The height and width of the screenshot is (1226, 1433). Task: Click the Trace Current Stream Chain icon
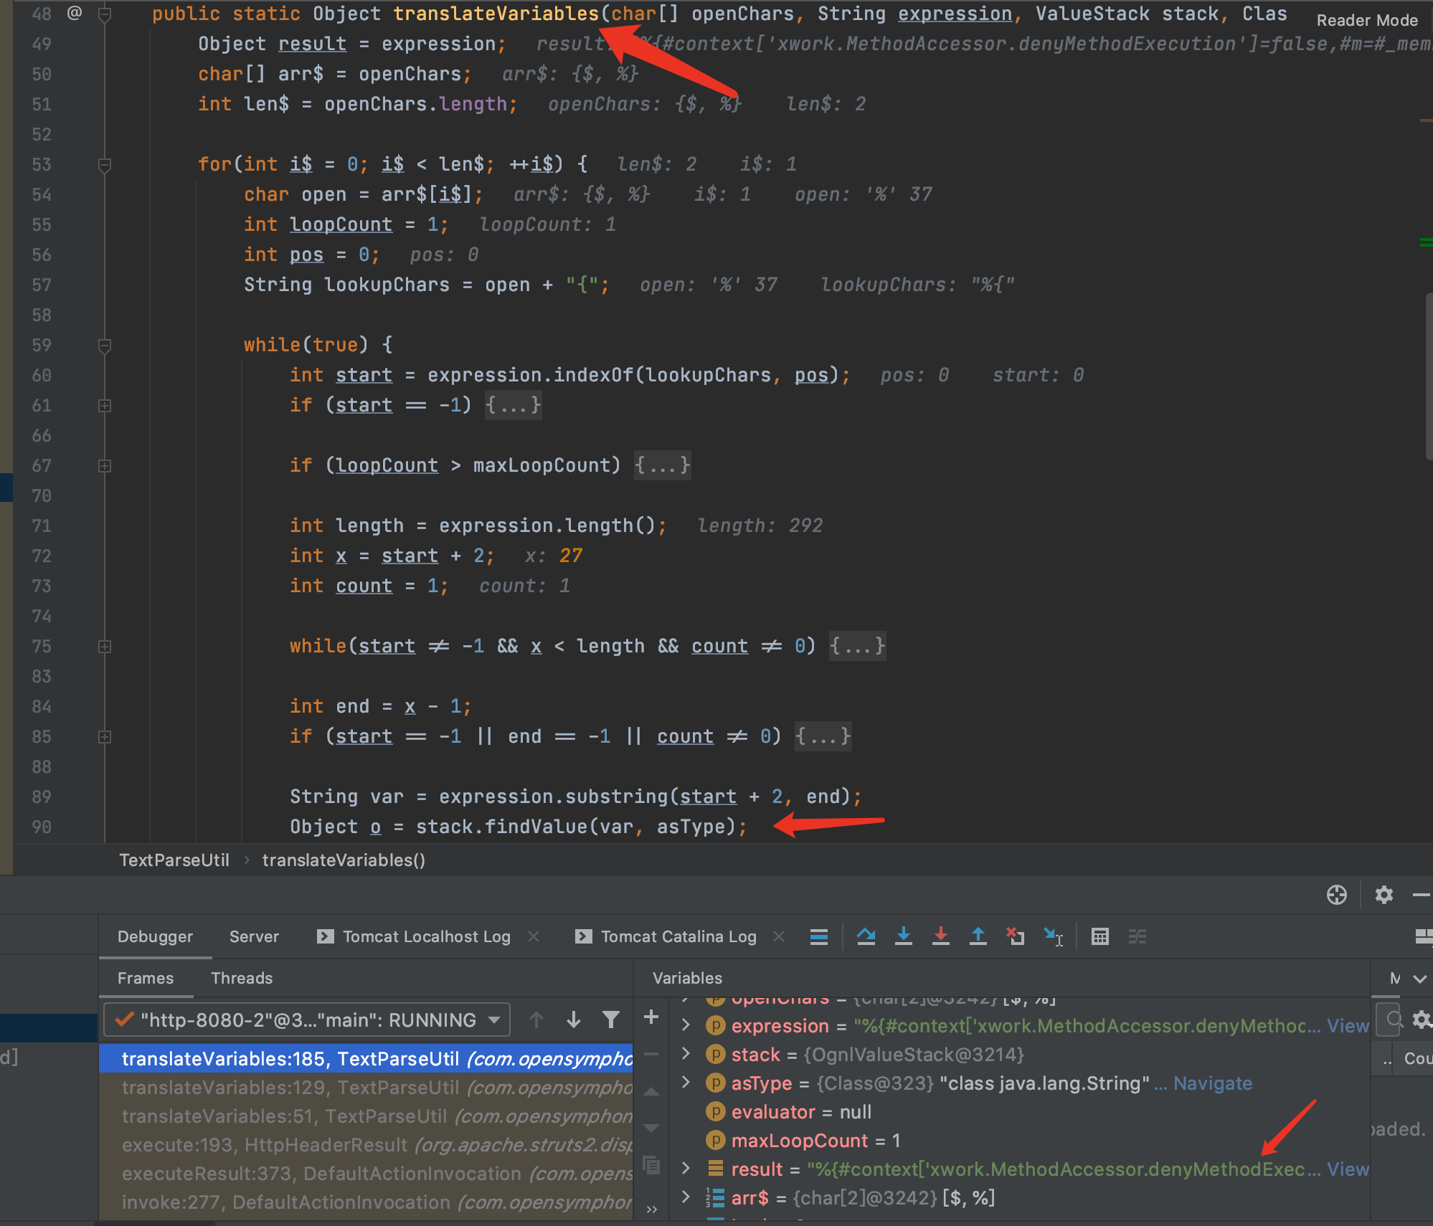point(1138,936)
